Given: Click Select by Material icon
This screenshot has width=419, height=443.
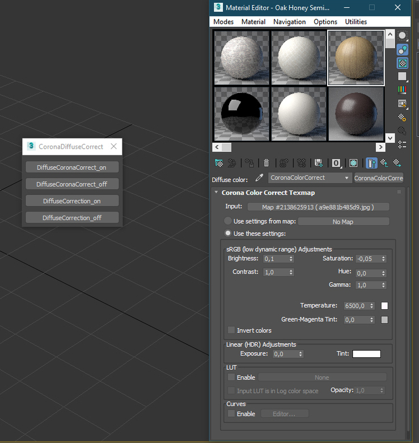Looking at the screenshot, I should point(403,131).
